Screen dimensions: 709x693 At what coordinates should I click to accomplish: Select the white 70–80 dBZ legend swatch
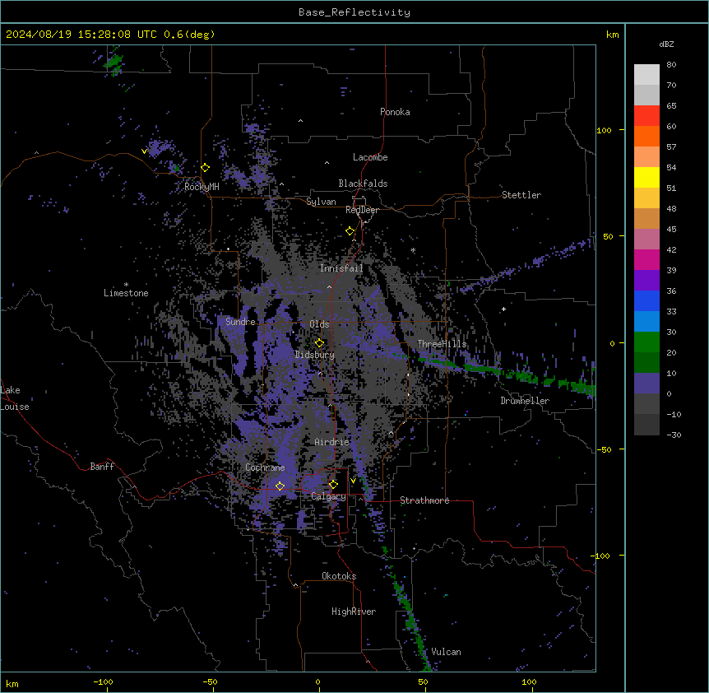(646, 74)
